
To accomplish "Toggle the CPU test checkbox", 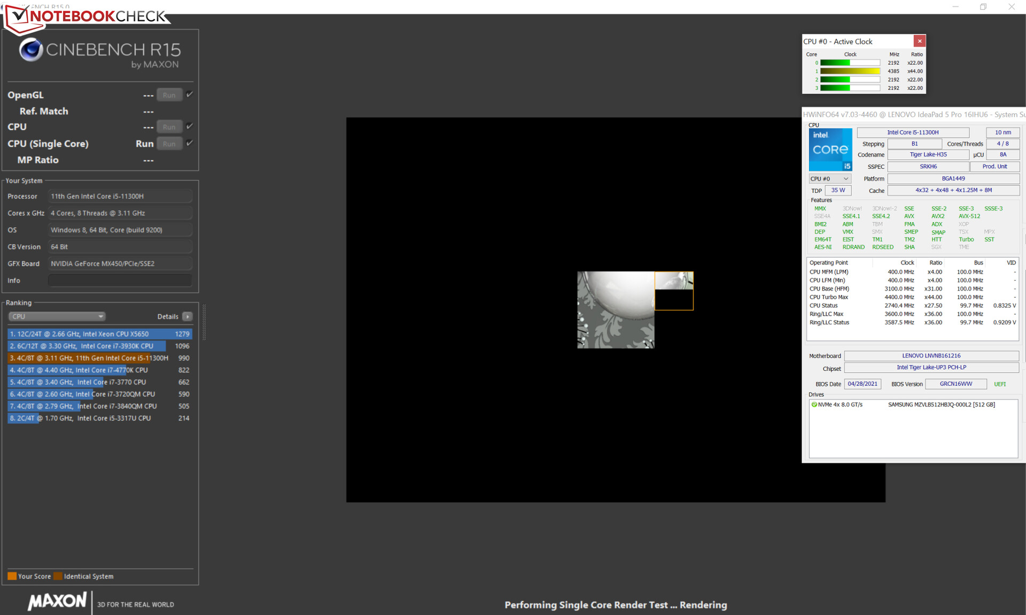I will click(x=190, y=127).
